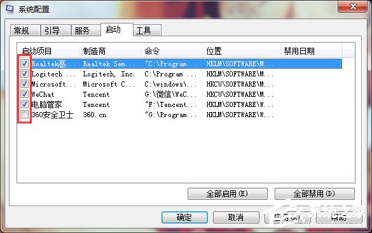Viewport: 372px width, 233px height.
Task: Close the 系统配置 window
Action: (x=353, y=6)
